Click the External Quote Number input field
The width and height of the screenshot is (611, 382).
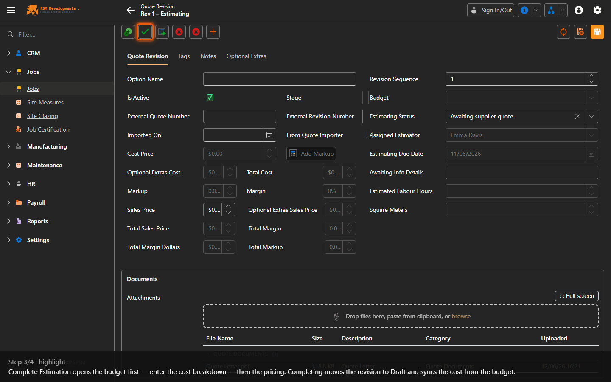click(x=240, y=116)
